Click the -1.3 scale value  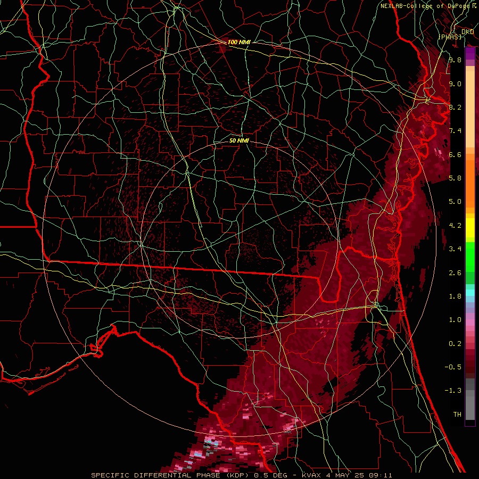click(x=453, y=391)
